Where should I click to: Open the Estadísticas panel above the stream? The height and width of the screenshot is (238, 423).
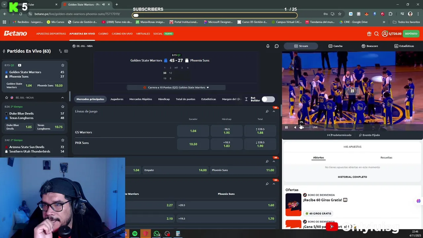coord(404,46)
